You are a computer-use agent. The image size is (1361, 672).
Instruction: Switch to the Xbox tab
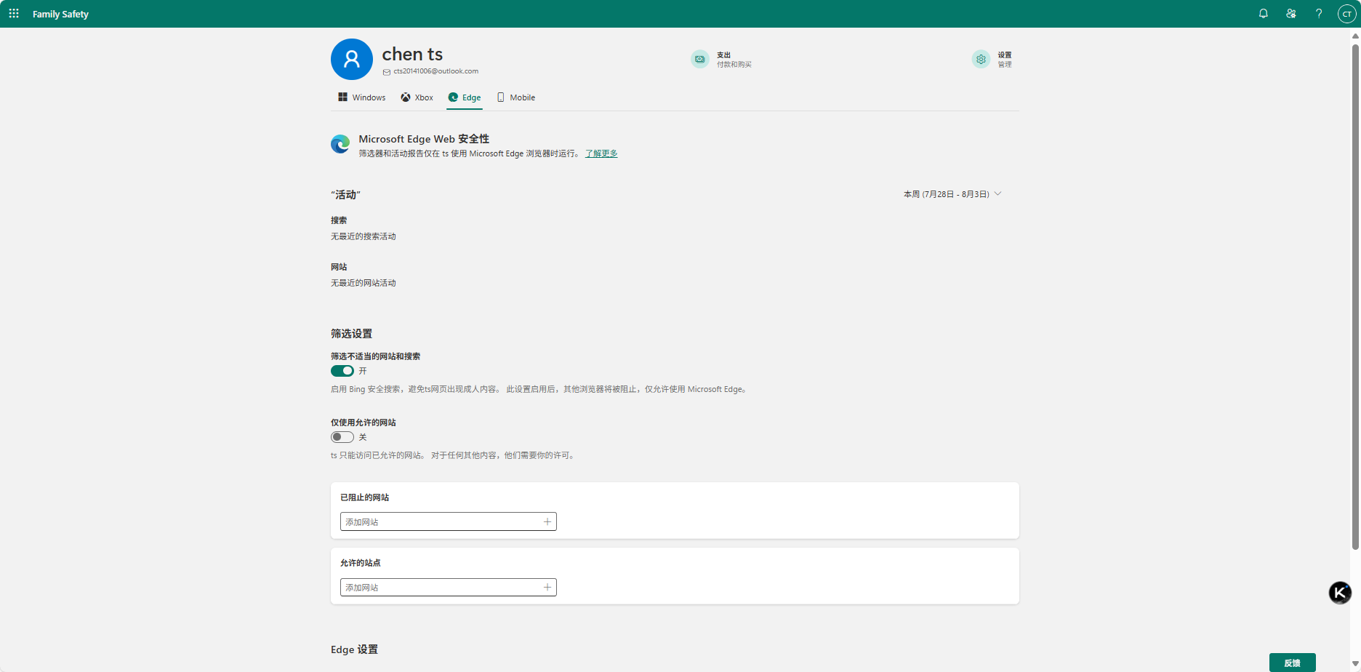tap(417, 97)
